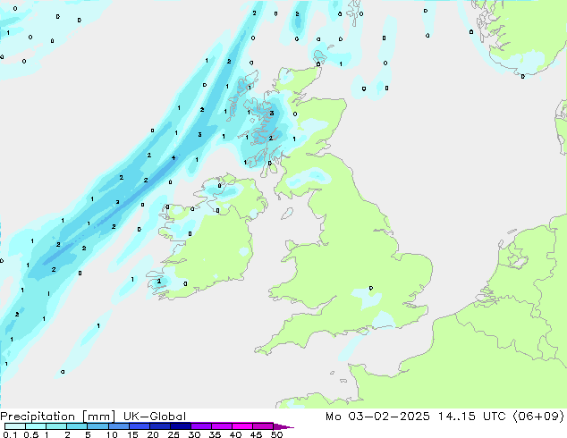Viewport: 567px width, 438px height.
Task: Choose the 2–5 mm legend color swatch
Action: (x=77, y=426)
